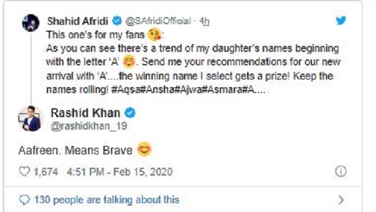The image size is (376, 212).
Task: Open '130 people are talking about this'
Action: (x=107, y=200)
